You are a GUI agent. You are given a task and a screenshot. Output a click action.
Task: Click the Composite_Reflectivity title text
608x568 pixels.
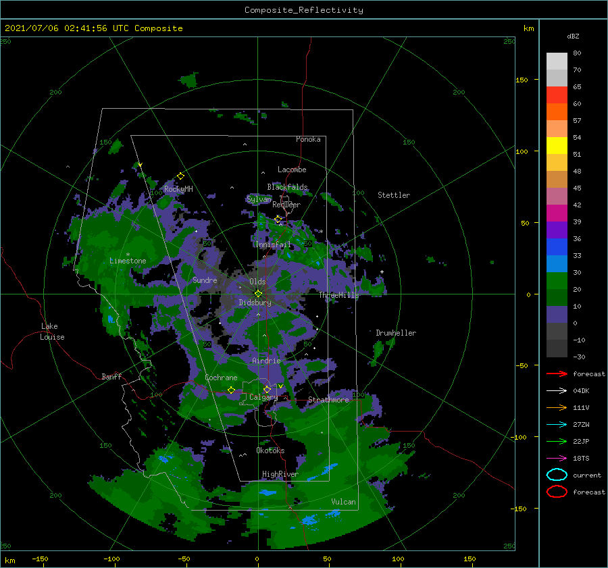pos(304,10)
